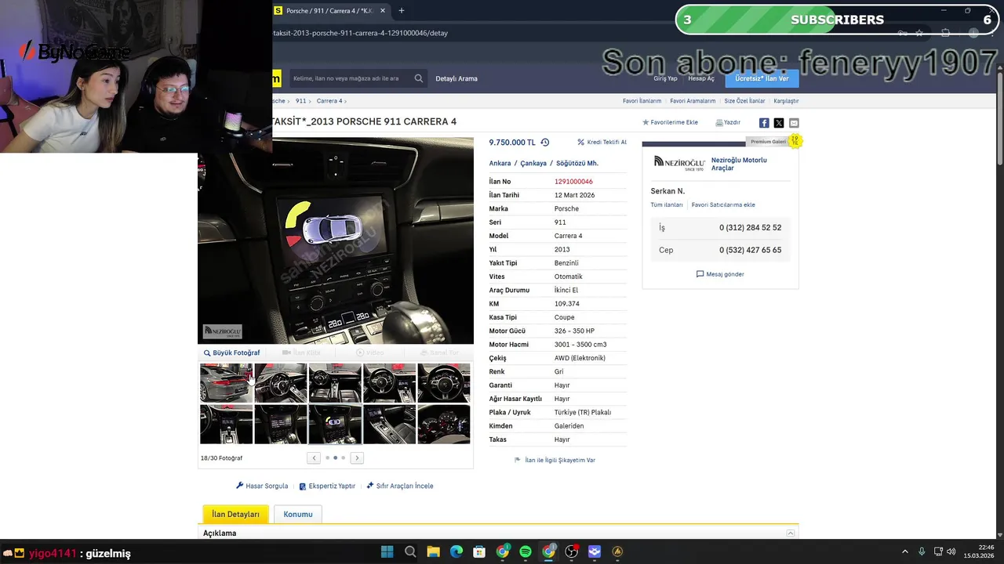Open Neziroğlu Motorlu Araçlar store link
The width and height of the screenshot is (1004, 564).
point(739,164)
